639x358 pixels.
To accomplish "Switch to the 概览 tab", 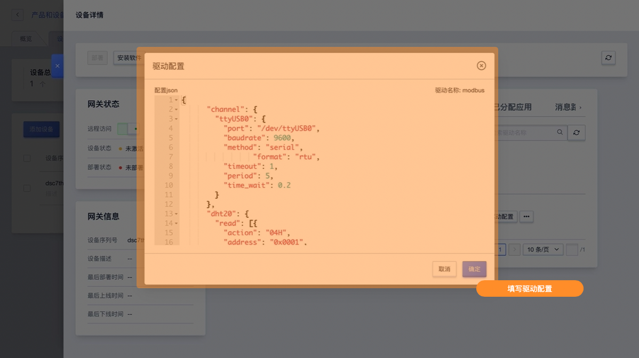I will point(26,39).
